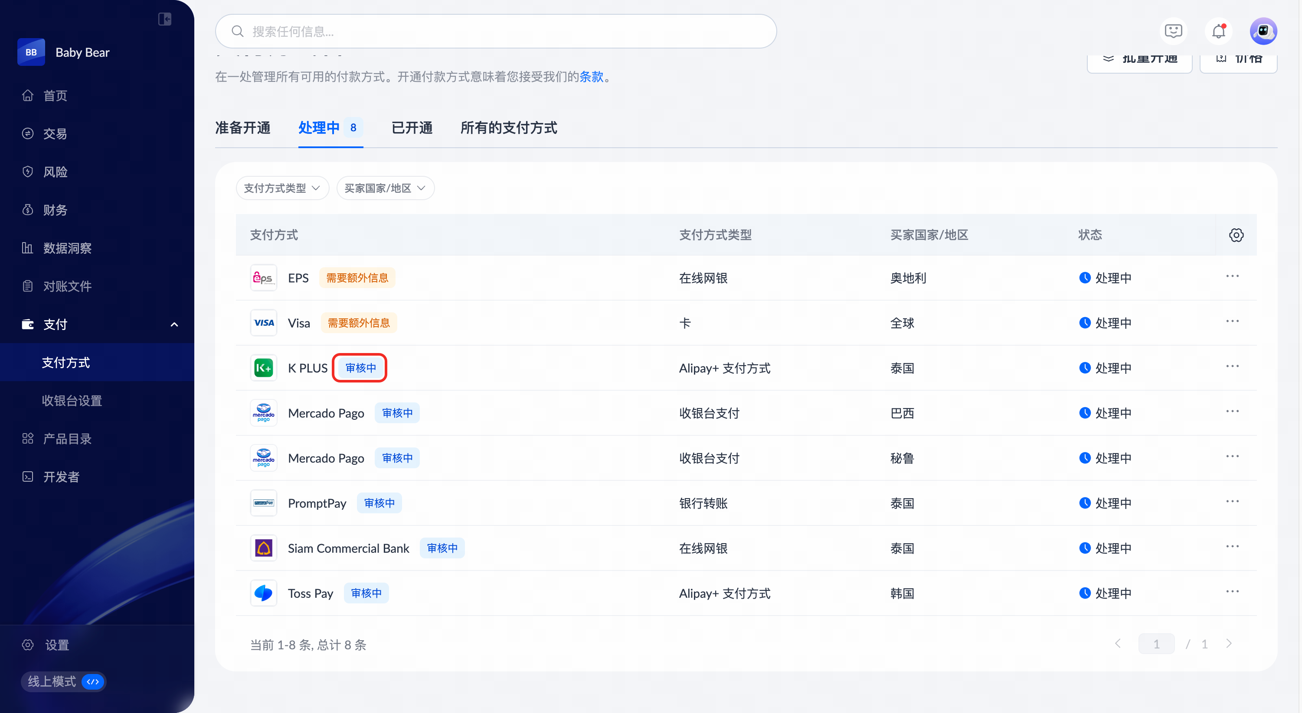
Task: Click in the 搜索任何信息 search field
Action: pos(495,31)
